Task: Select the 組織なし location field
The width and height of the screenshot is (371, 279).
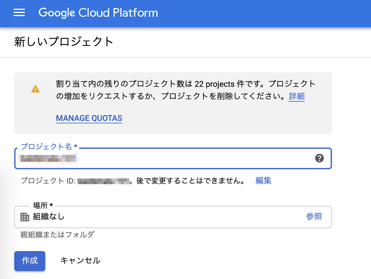Action: pyautogui.click(x=173, y=217)
